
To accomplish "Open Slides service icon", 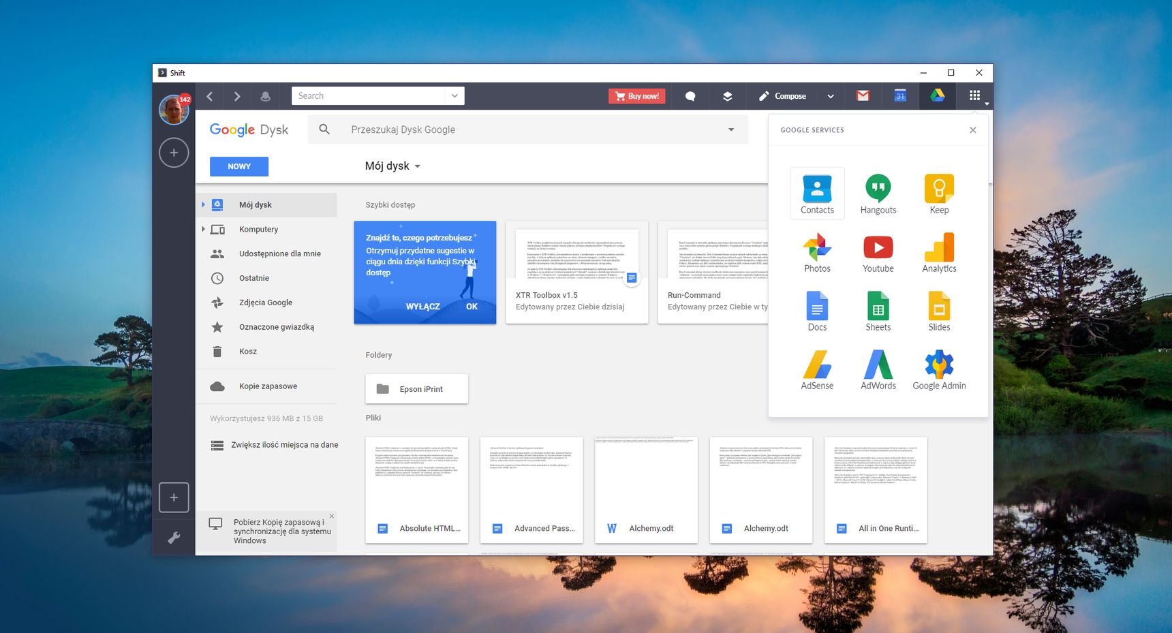I will pos(939,311).
